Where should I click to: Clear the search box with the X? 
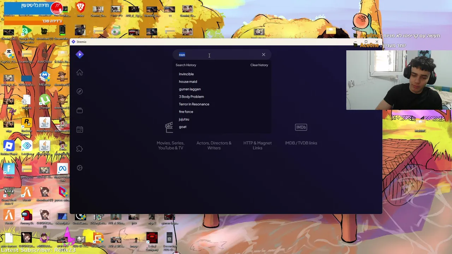pos(263,55)
